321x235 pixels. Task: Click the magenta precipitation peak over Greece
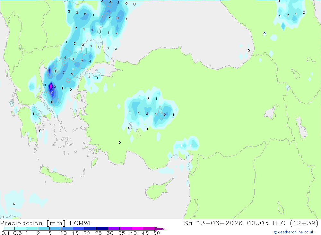(51, 87)
